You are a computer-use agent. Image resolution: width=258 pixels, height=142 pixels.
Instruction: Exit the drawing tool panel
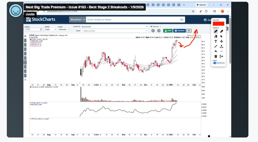(x=221, y=56)
